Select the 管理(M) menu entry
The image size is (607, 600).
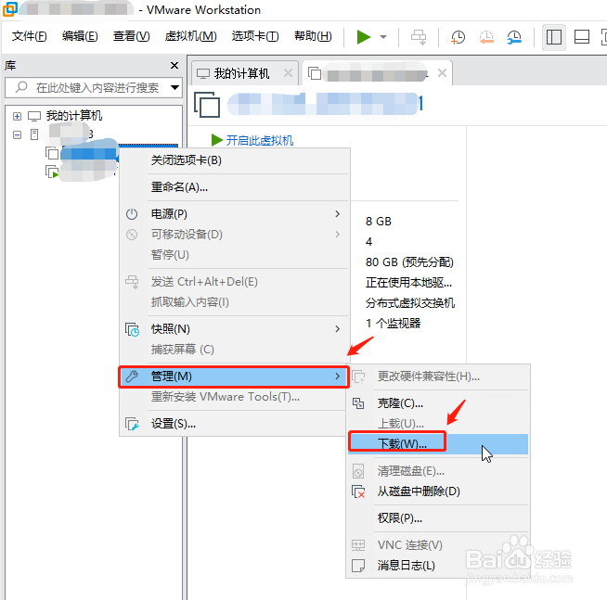[x=235, y=377]
